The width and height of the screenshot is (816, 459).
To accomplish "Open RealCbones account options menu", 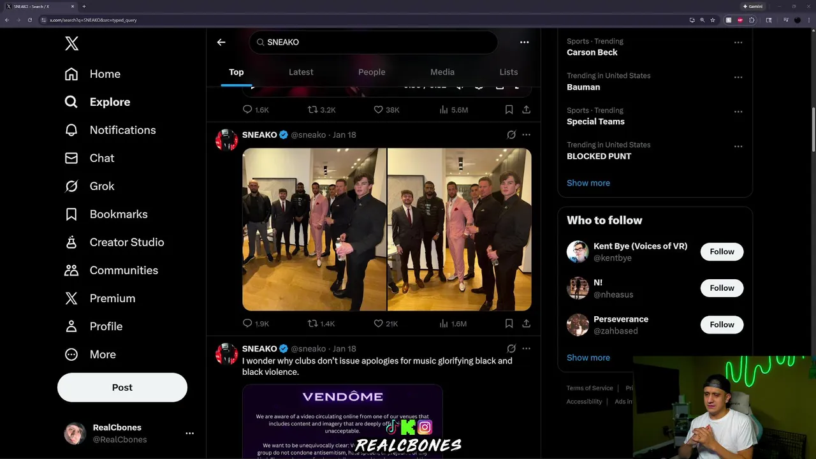I will (x=189, y=433).
